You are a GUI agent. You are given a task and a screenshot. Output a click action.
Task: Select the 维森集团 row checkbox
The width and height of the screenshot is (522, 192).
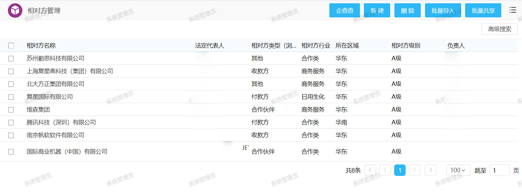[11, 110]
